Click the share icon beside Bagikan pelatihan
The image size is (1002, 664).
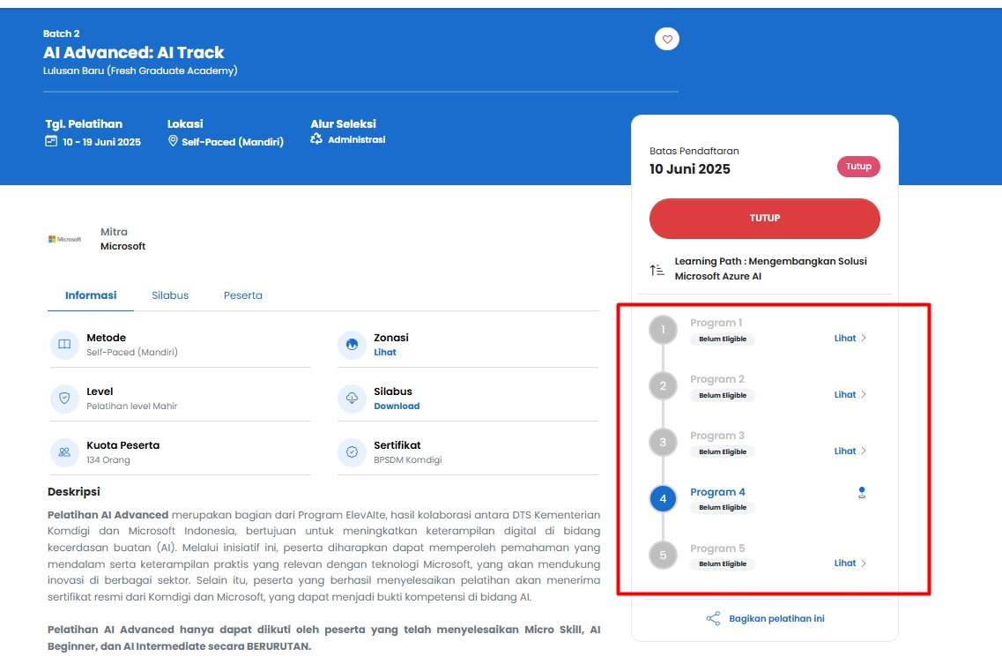coord(713,619)
